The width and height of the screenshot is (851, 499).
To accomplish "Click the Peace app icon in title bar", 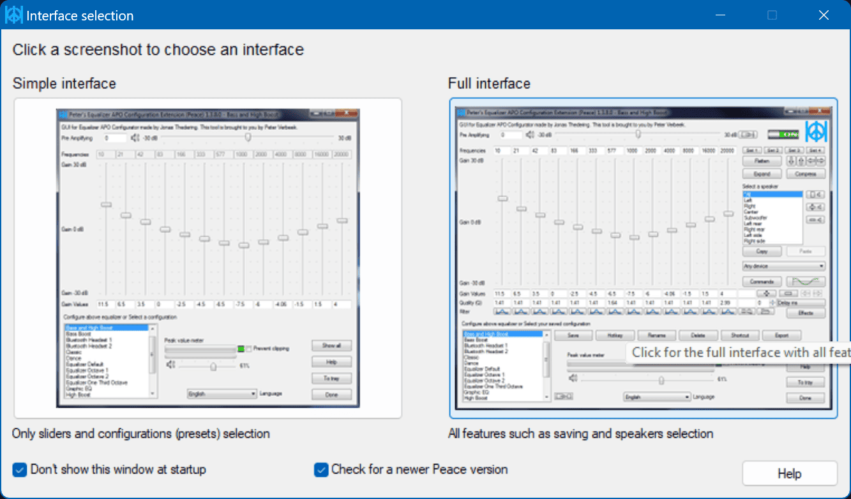I will [x=14, y=15].
